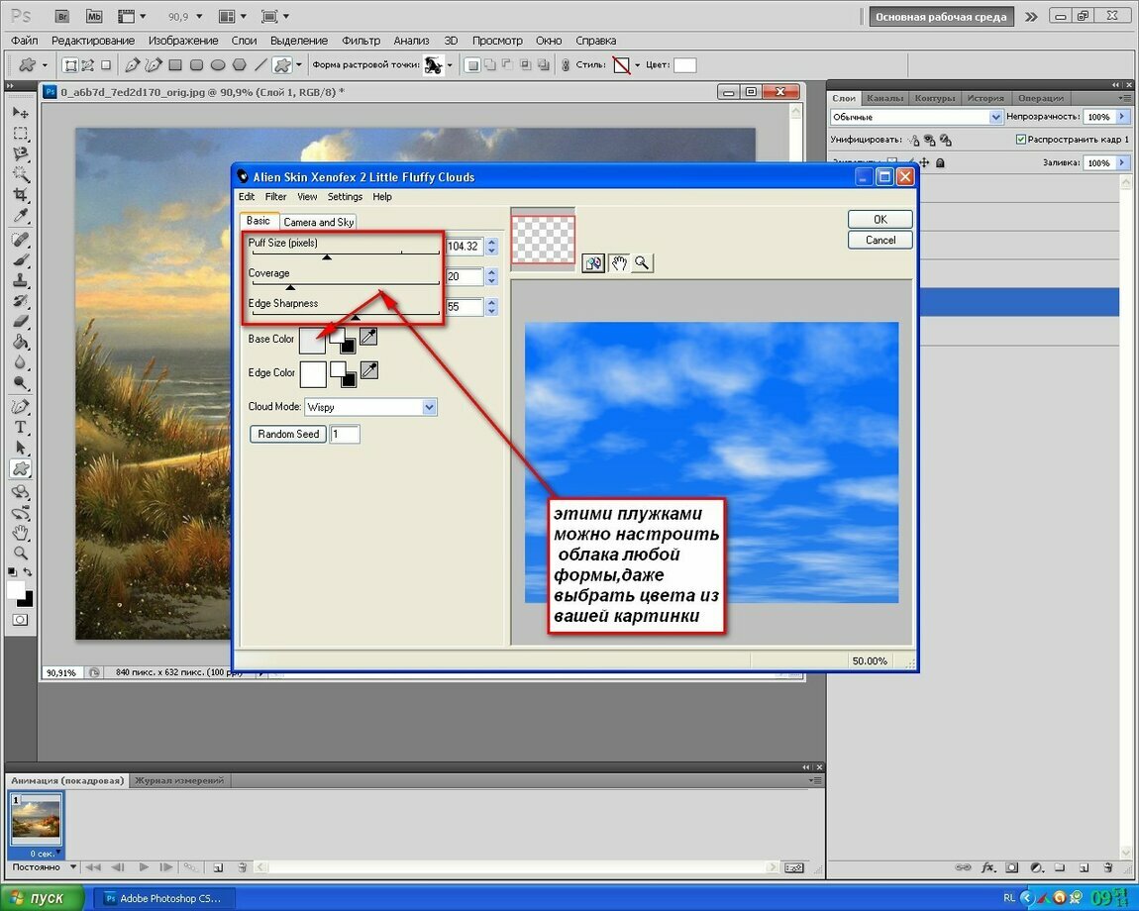
Task: Toggle the Распространить кадр 1 checkbox
Action: (1020, 139)
